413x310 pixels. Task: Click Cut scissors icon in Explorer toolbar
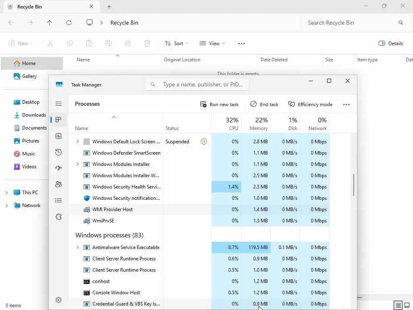[x=50, y=44]
